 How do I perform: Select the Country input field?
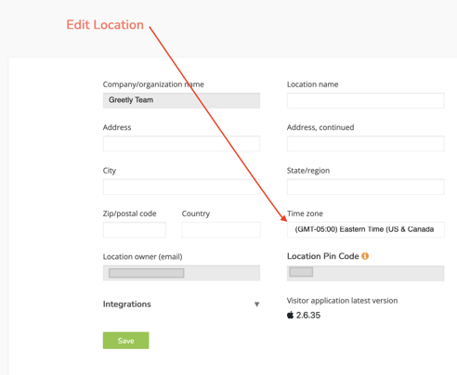pyautogui.click(x=221, y=229)
